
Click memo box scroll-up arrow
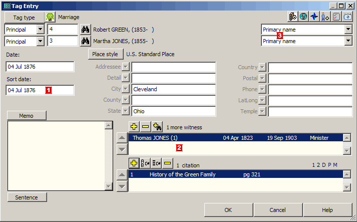point(108,125)
